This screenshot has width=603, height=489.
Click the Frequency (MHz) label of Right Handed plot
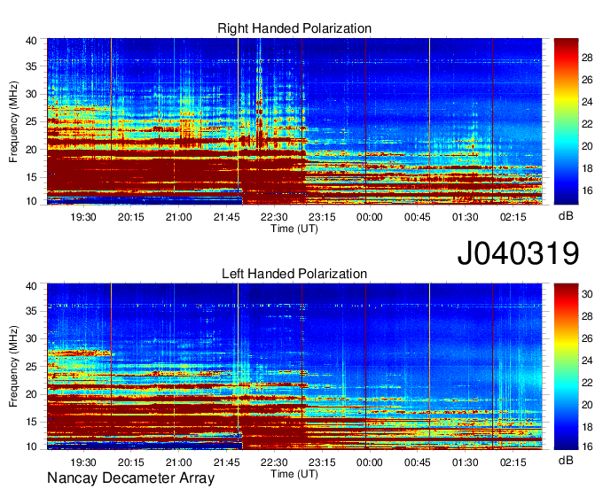(13, 121)
